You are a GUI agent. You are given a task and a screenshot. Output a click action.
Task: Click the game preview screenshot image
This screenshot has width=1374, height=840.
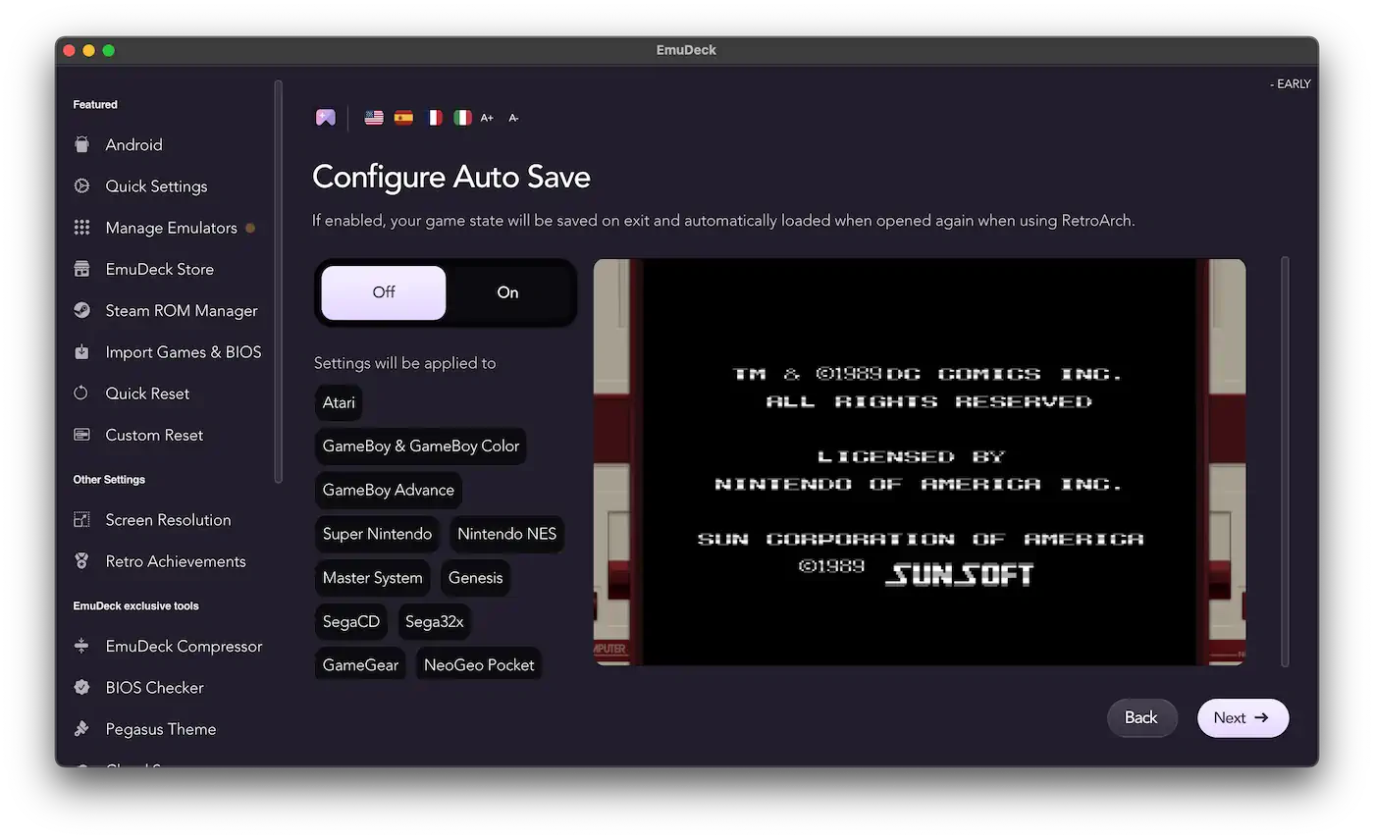[920, 462]
